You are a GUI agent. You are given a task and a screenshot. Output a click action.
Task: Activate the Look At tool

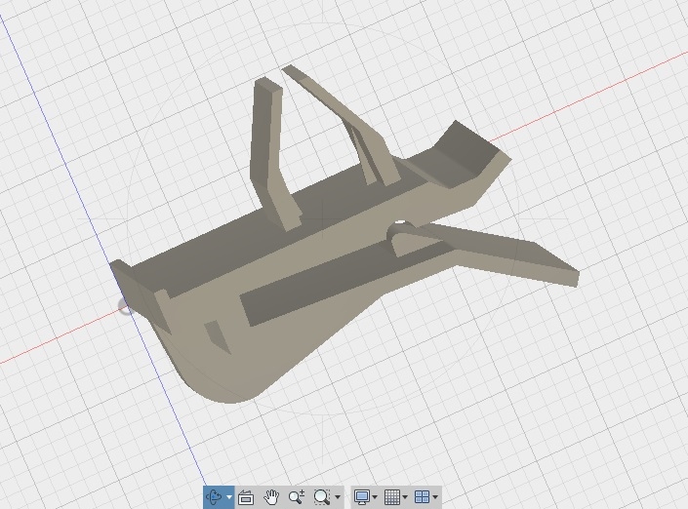click(x=246, y=497)
